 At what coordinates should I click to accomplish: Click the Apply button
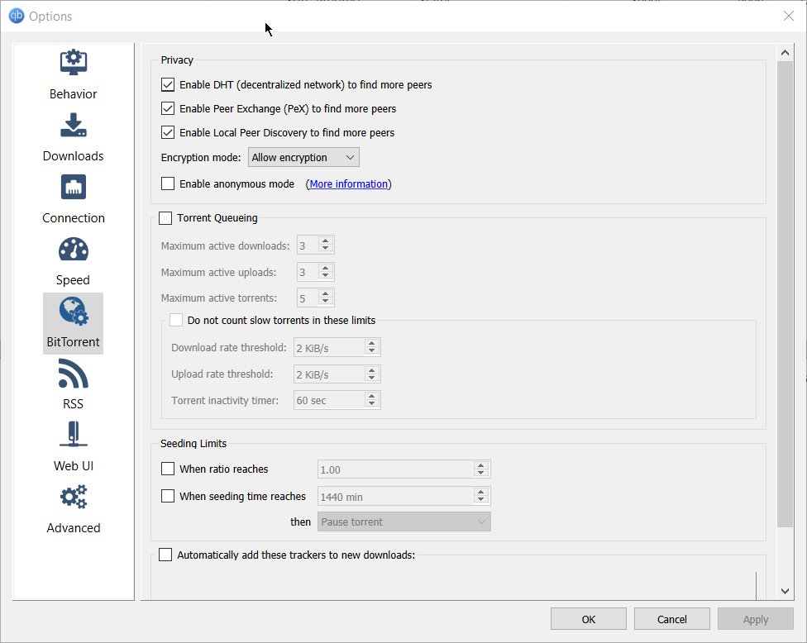pyautogui.click(x=756, y=619)
